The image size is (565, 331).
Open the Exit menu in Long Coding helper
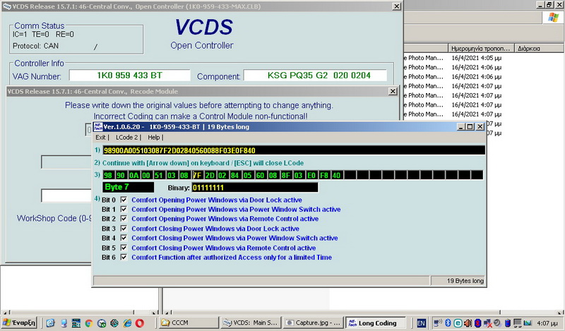[100, 137]
